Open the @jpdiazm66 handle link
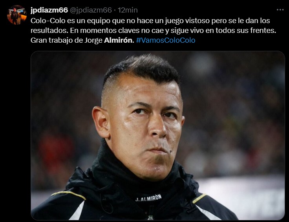Image resolution: width=289 pixels, height=222 pixels. point(91,10)
